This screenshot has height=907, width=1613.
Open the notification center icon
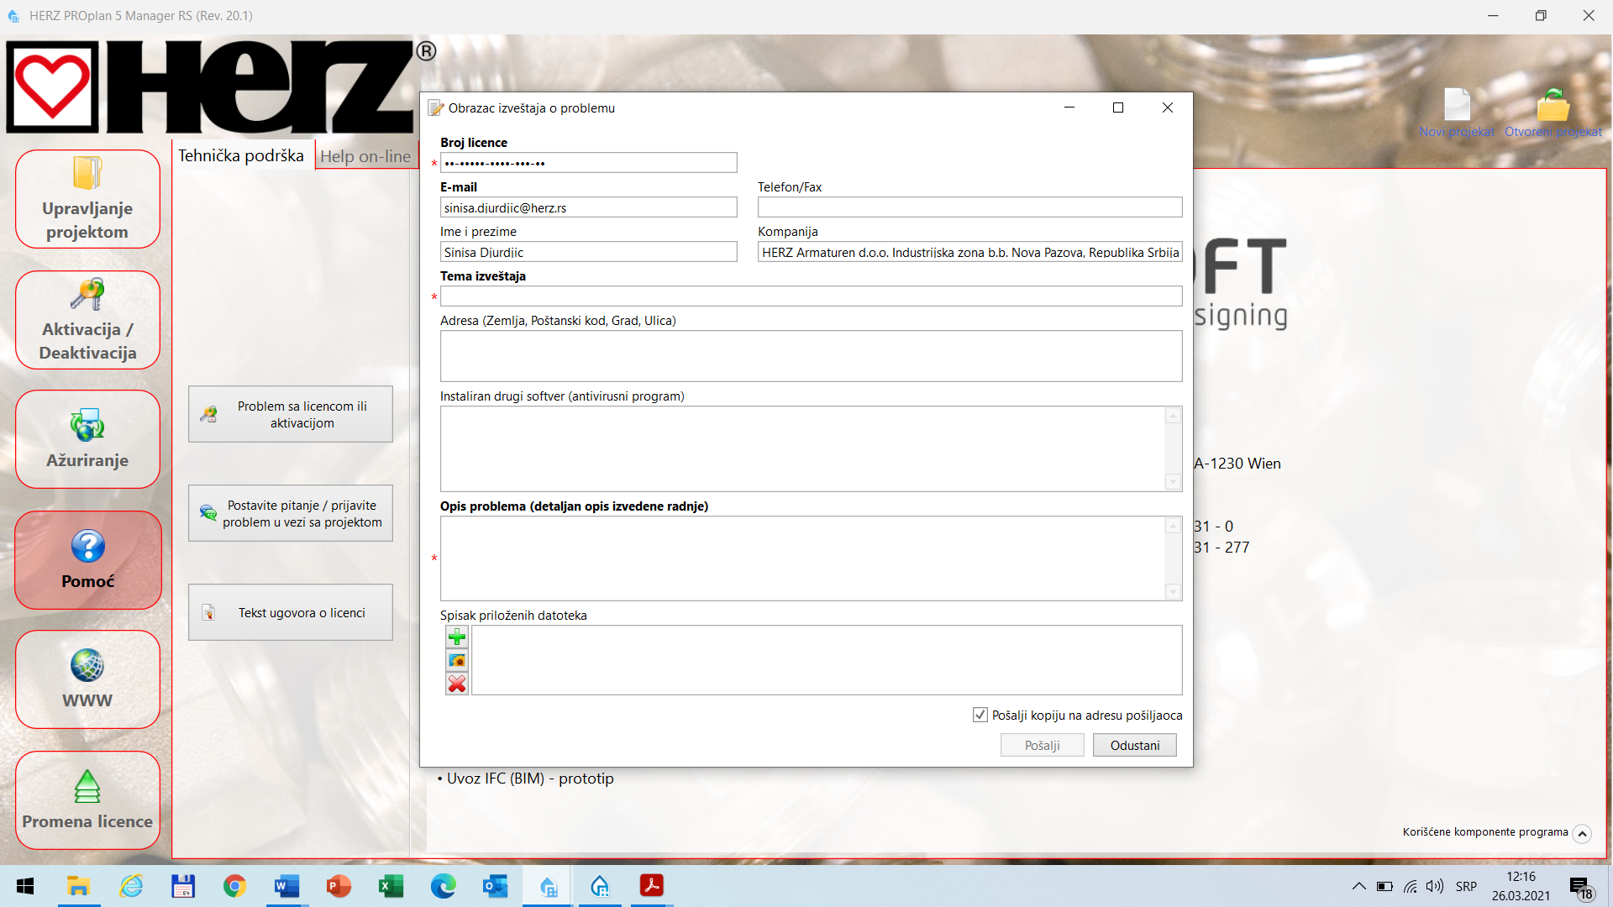(x=1580, y=887)
